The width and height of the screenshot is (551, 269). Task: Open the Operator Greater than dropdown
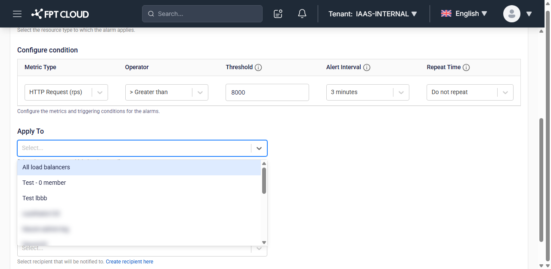pos(167,92)
